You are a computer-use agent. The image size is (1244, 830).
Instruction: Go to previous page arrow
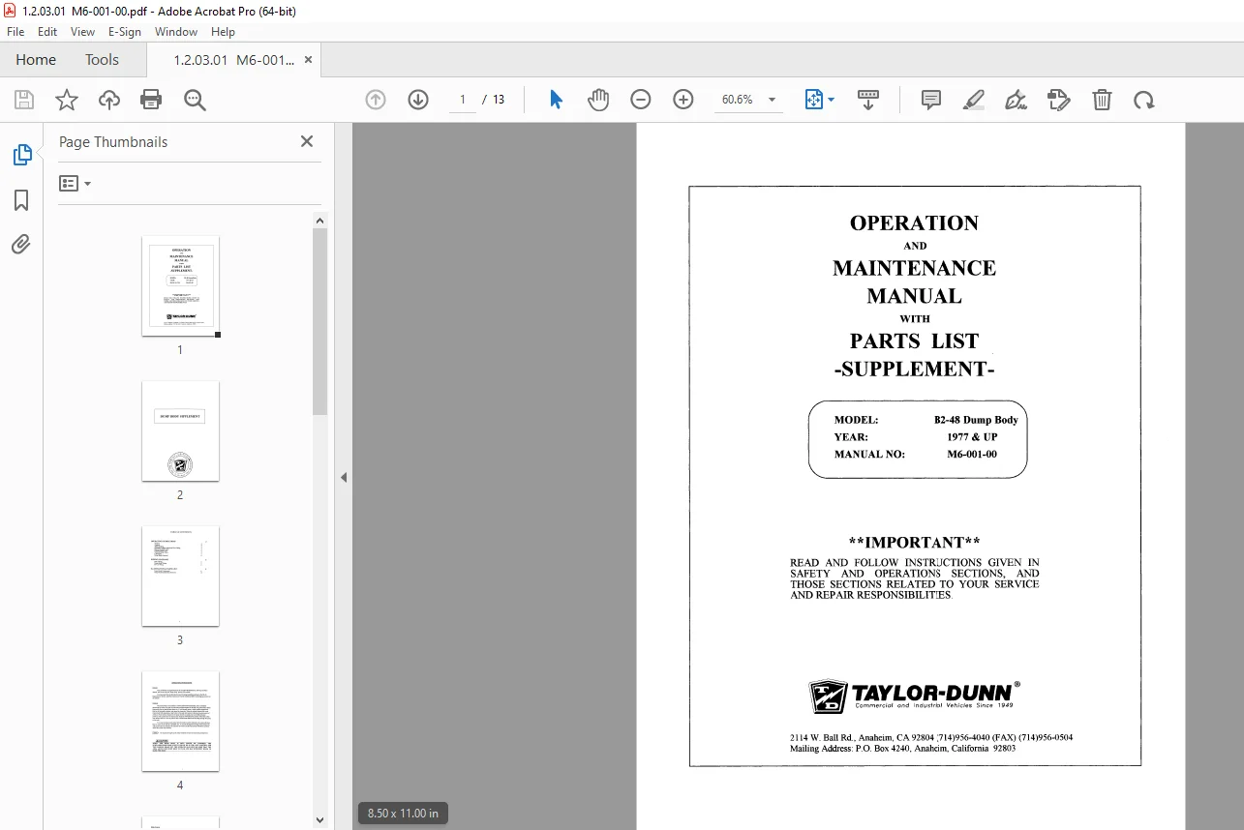point(376,100)
